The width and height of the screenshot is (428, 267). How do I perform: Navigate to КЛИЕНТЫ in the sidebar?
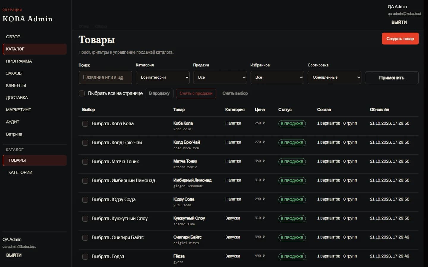34,85
